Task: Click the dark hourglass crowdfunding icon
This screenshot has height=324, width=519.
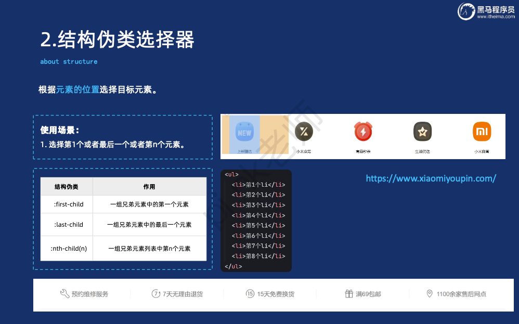Action: point(304,132)
